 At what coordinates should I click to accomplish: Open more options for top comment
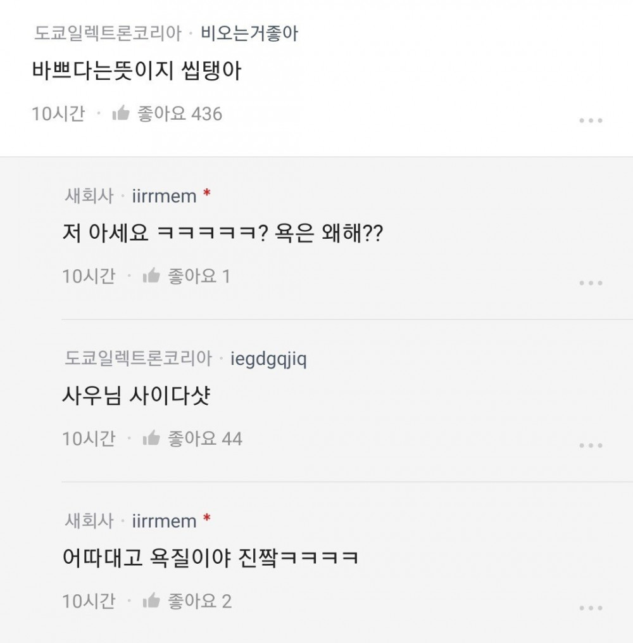coord(591,120)
